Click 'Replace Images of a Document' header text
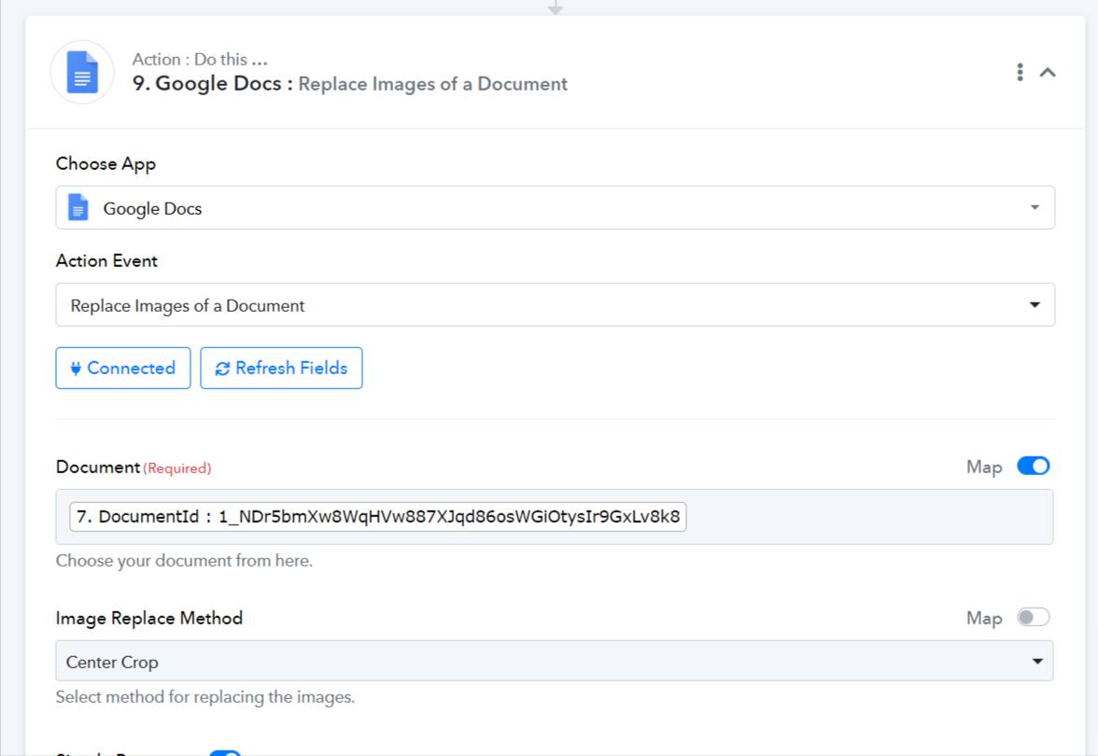1098x756 pixels. click(x=433, y=84)
